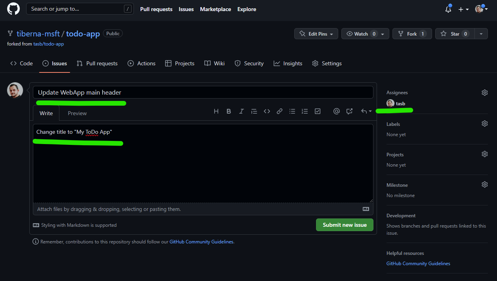Add a task list checkbox item
The height and width of the screenshot is (281, 497).
318,112
